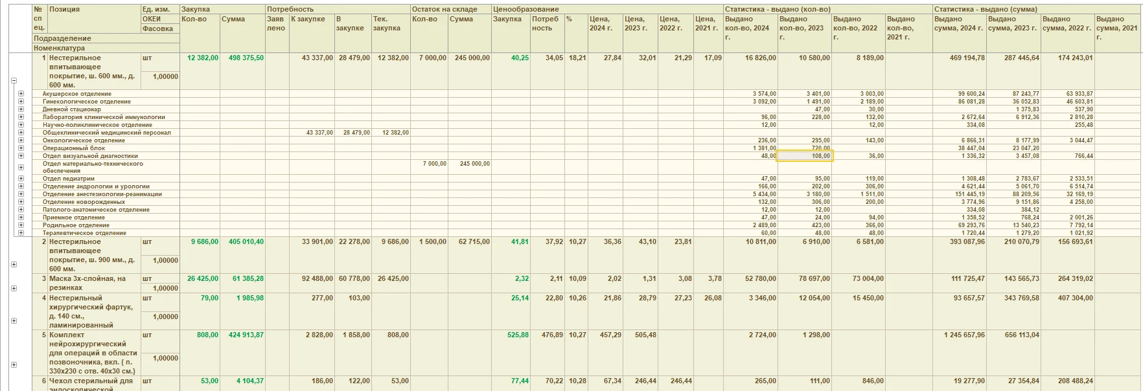Expand item 3 Маска 3х-слойная на резинках

14,288
